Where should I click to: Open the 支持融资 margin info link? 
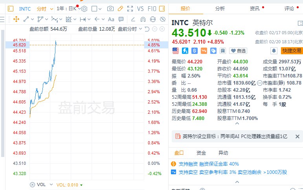209,164
